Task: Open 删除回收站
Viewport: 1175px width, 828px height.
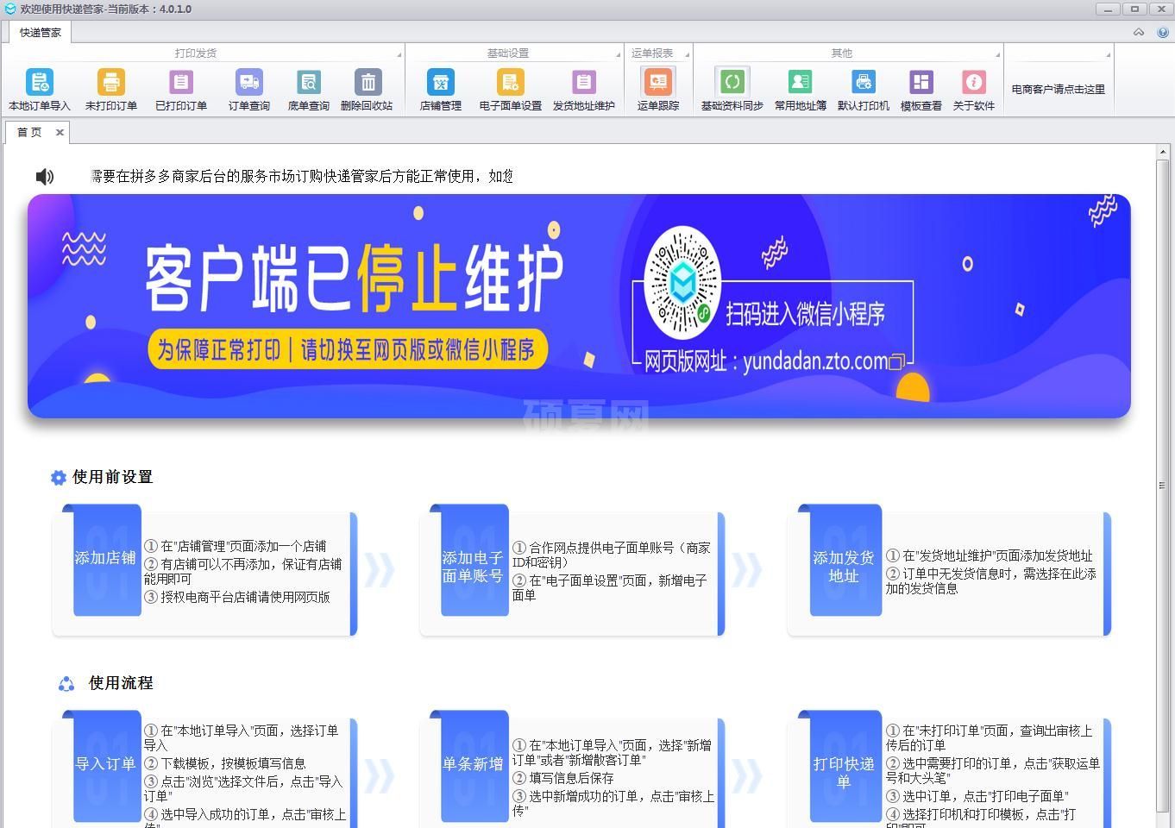Action: pos(368,90)
